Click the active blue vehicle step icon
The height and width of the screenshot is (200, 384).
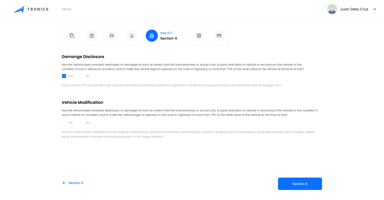point(152,35)
